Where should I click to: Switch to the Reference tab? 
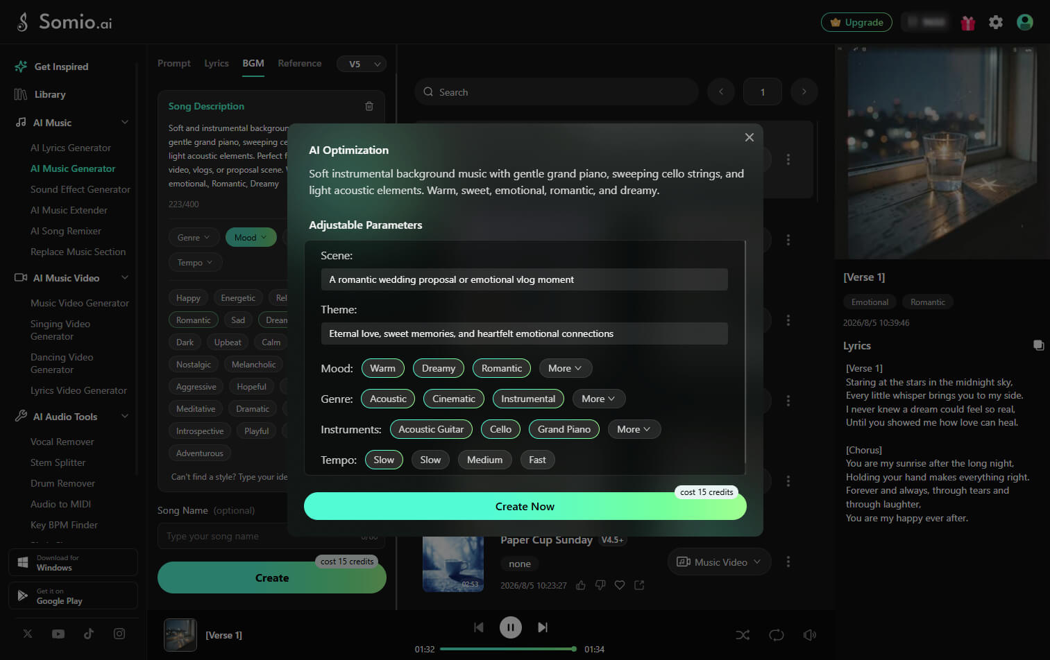tap(300, 63)
